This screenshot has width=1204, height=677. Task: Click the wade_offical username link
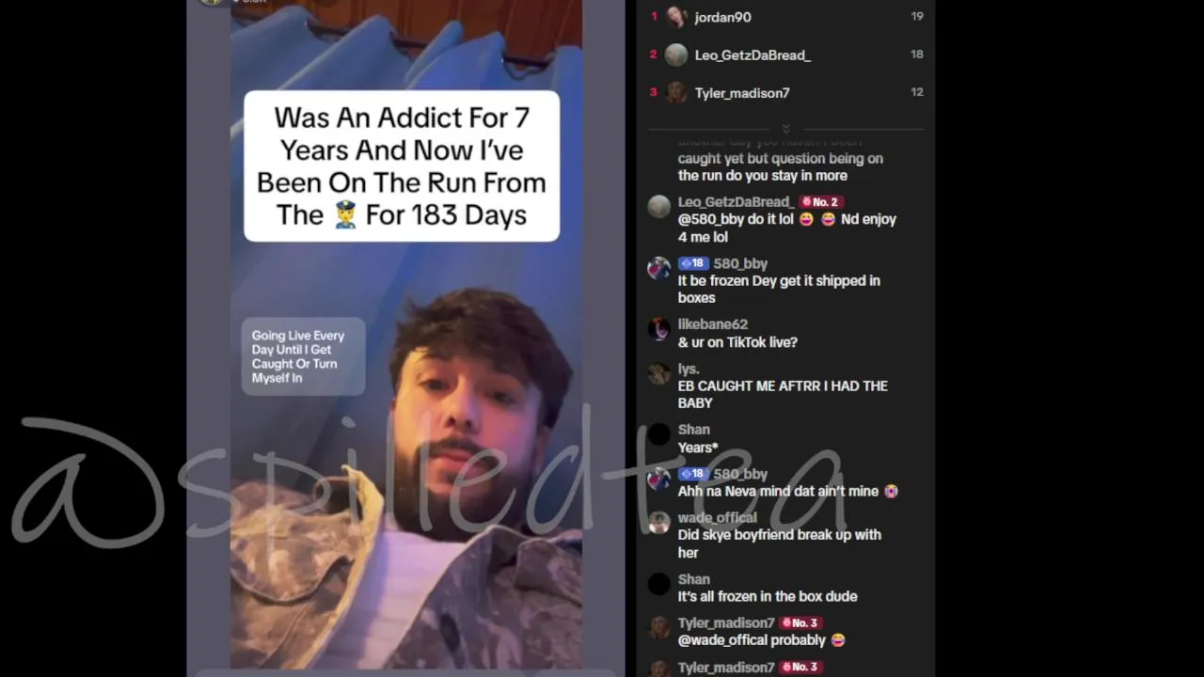[718, 518]
